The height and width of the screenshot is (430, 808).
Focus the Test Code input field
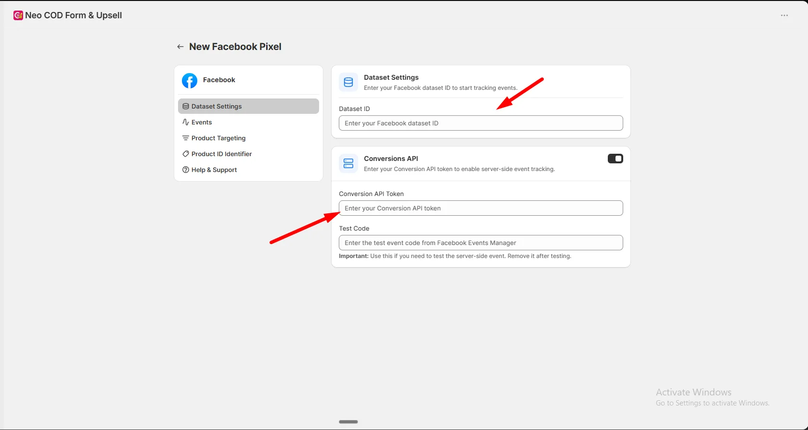point(481,243)
